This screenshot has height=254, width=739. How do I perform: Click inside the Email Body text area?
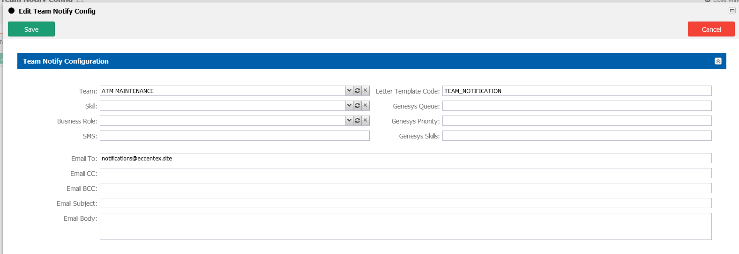(x=405, y=226)
